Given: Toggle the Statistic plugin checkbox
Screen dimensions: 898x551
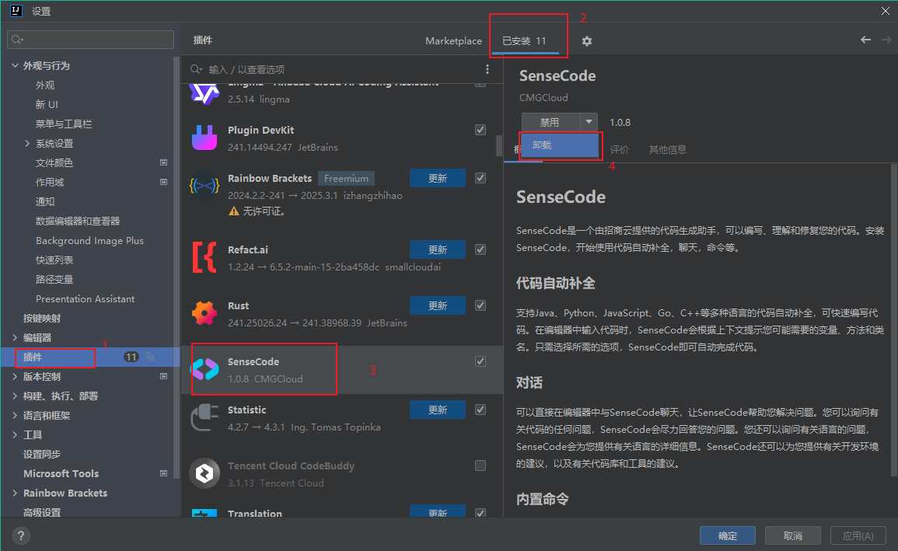Looking at the screenshot, I should coord(480,410).
